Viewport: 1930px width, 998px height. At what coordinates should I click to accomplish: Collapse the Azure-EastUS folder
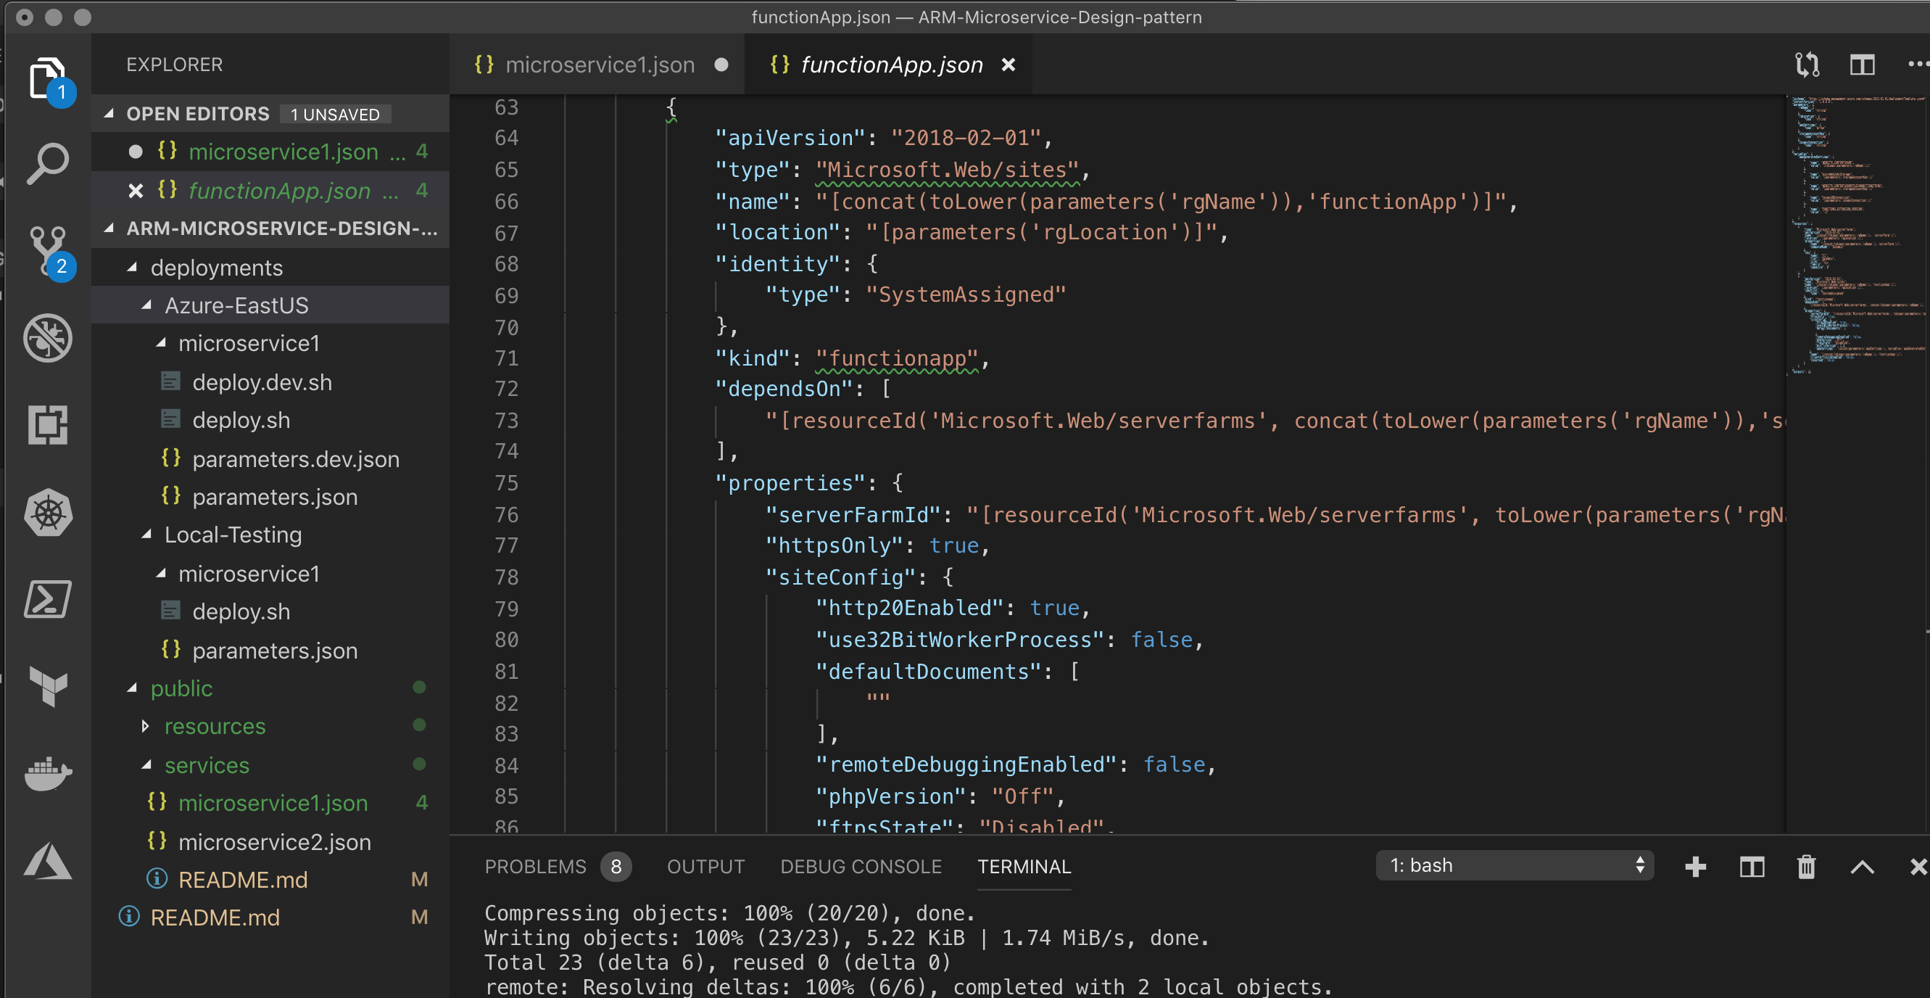click(147, 305)
